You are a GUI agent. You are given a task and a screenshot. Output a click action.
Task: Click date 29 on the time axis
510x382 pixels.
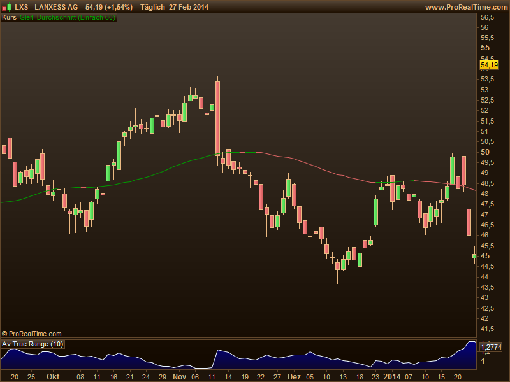click(163, 377)
